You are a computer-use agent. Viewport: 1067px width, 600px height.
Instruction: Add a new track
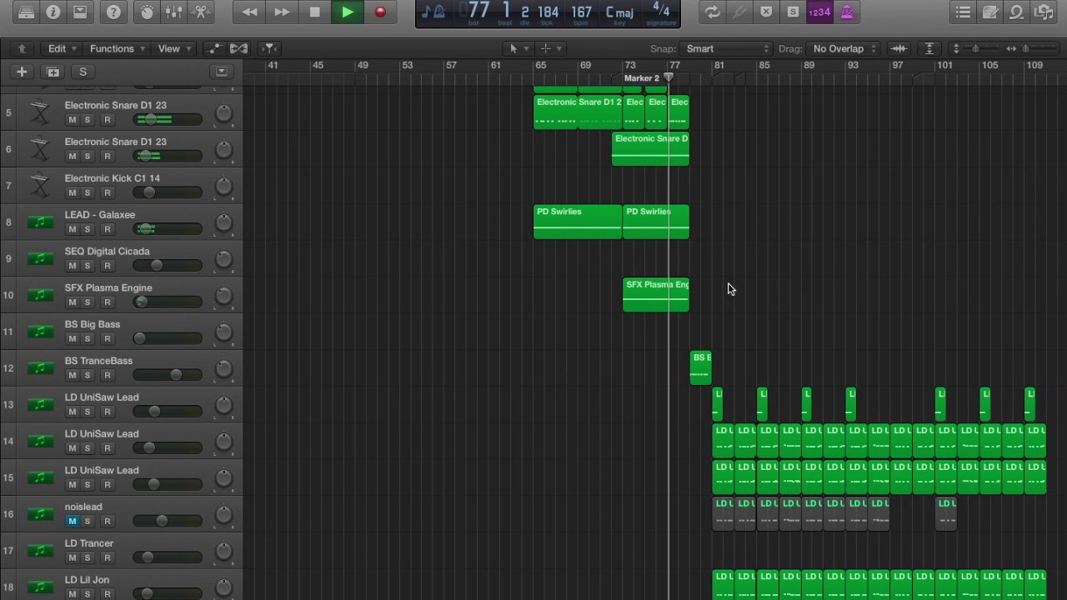coord(23,72)
